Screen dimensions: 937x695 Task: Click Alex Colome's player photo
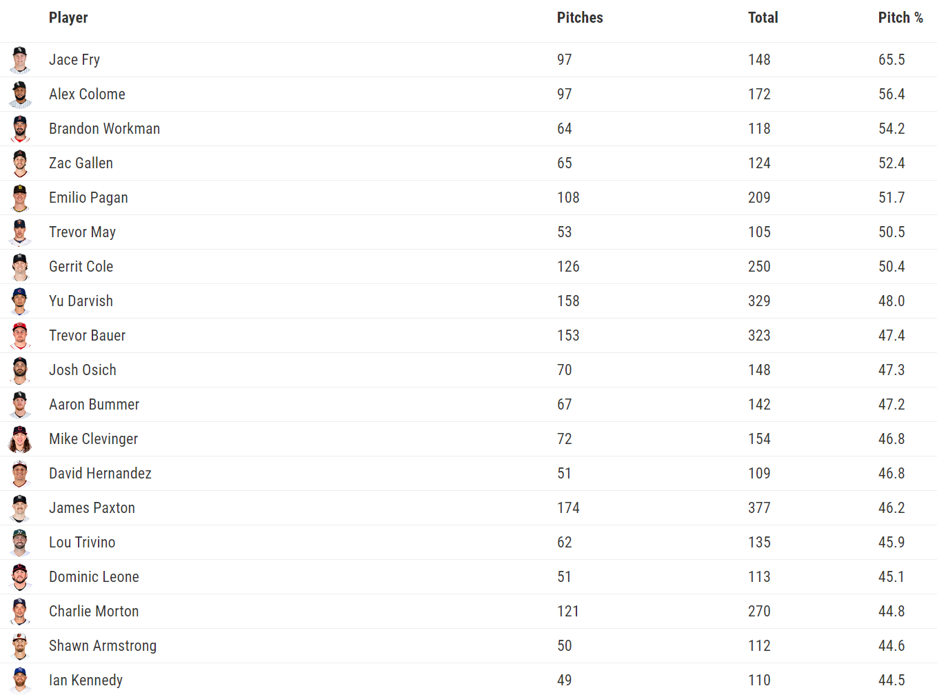(x=20, y=94)
